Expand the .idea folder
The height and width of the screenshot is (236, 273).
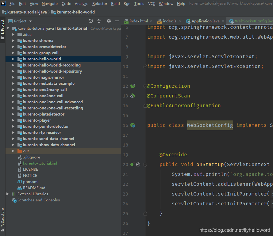(x=13, y=34)
